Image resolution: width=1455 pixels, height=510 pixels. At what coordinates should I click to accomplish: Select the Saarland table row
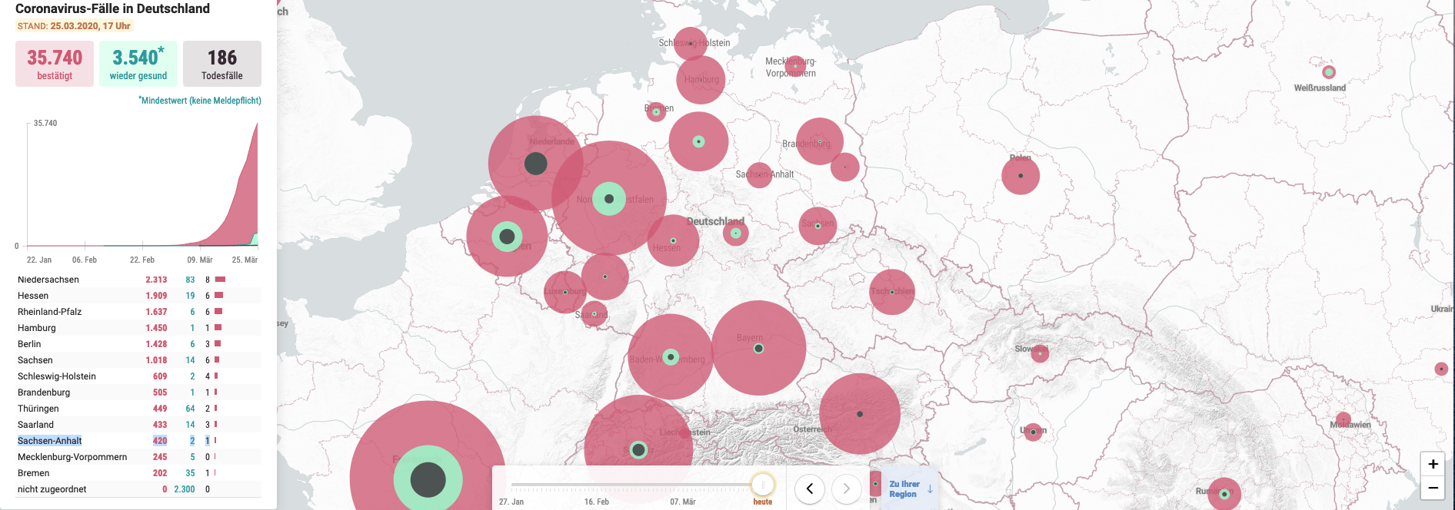point(138,425)
